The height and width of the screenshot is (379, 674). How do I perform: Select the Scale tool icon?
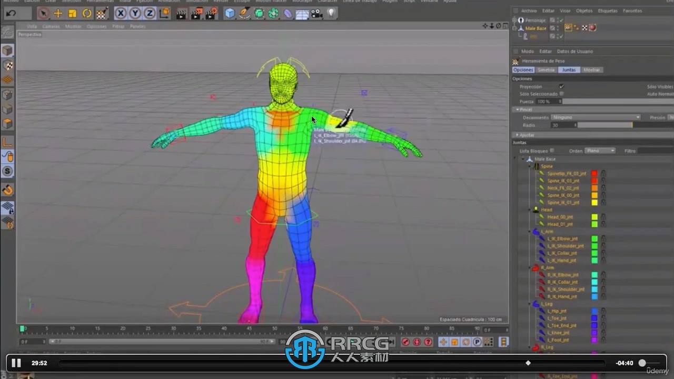tap(73, 14)
